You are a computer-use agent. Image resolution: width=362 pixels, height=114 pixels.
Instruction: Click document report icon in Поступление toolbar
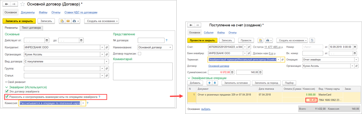[260, 40]
